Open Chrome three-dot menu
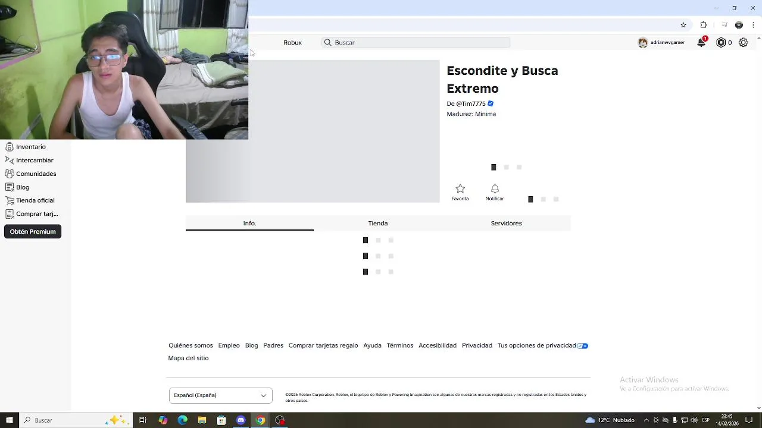 point(754,25)
